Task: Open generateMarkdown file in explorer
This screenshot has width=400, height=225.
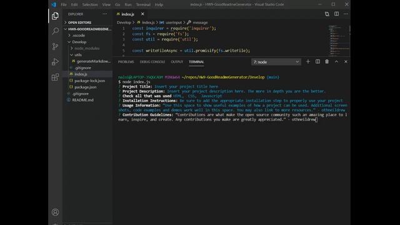Action: pos(87,61)
